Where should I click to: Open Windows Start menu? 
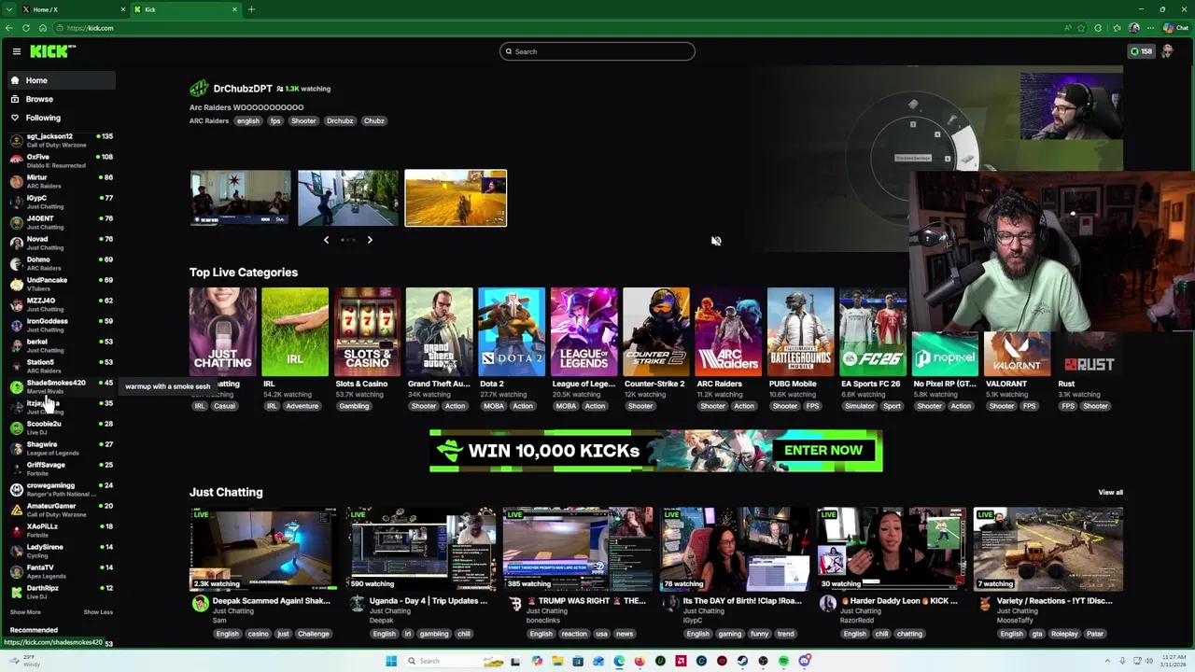point(392,661)
